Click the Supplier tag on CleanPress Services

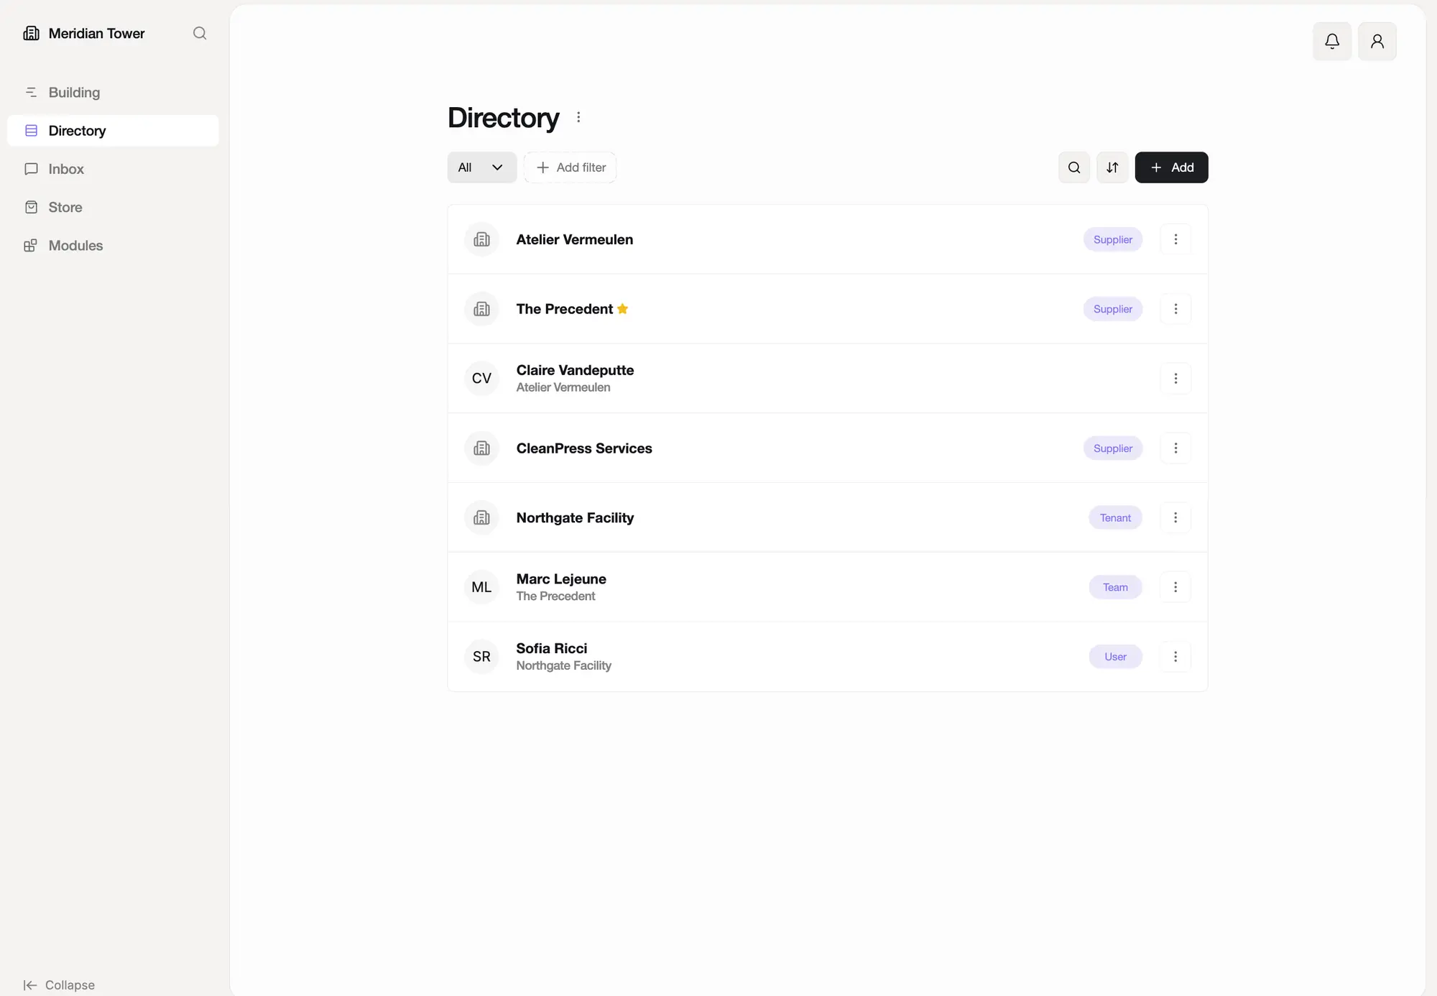[1112, 448]
